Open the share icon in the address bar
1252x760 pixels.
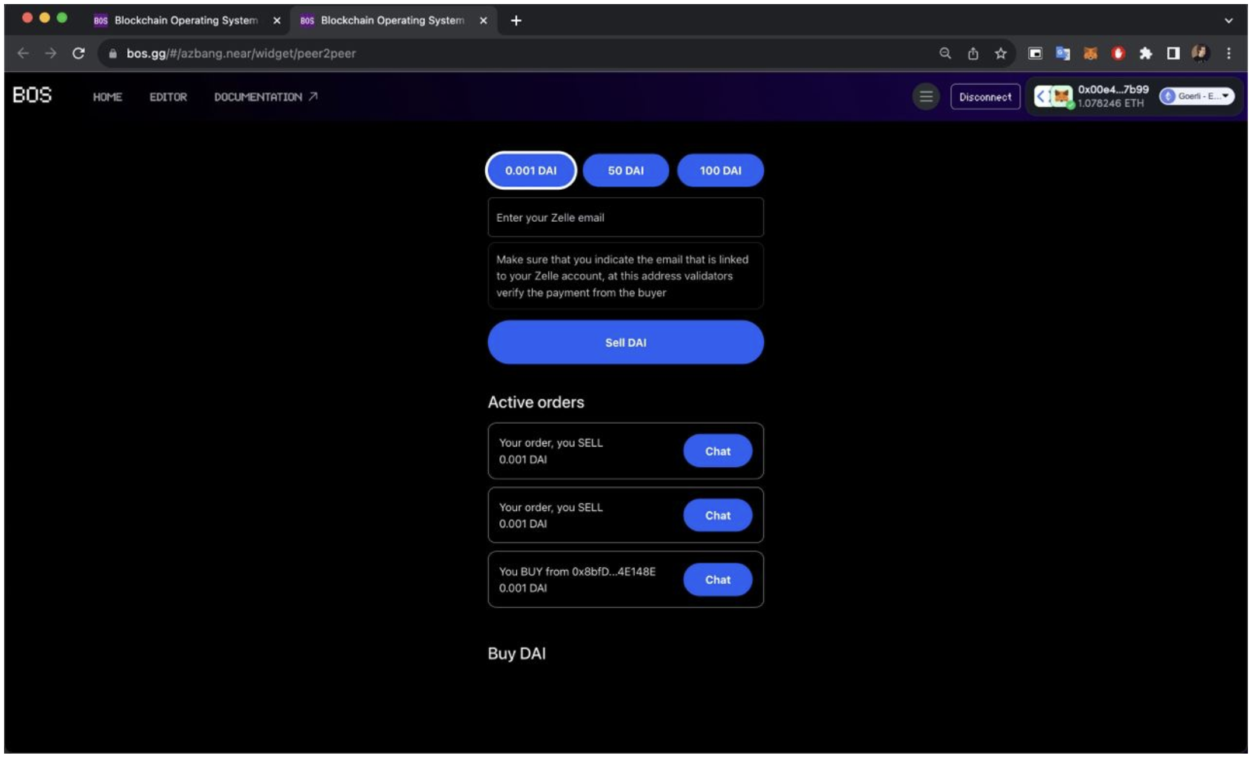pos(973,53)
